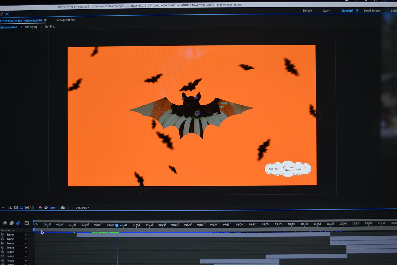Switch to the Learn workspace
The width and height of the screenshot is (397, 265).
327,11
